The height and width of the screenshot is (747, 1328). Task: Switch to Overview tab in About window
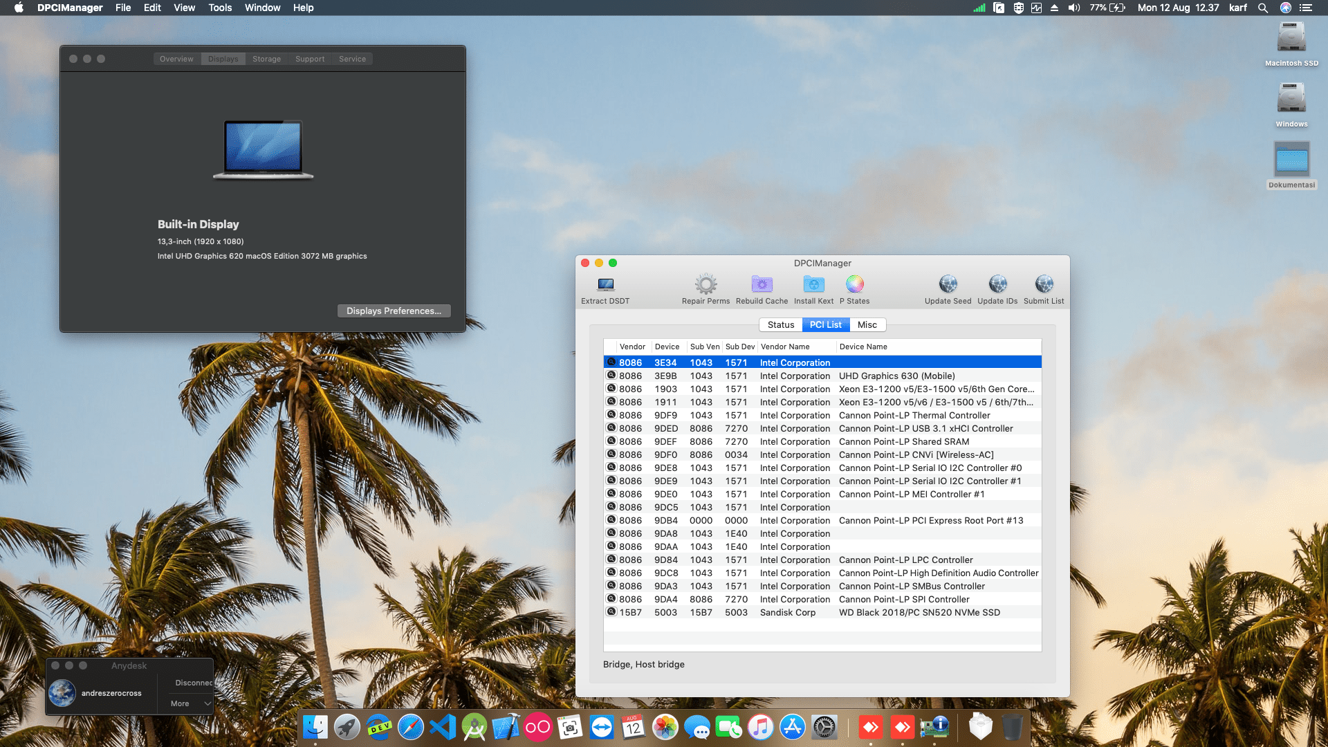click(x=176, y=59)
